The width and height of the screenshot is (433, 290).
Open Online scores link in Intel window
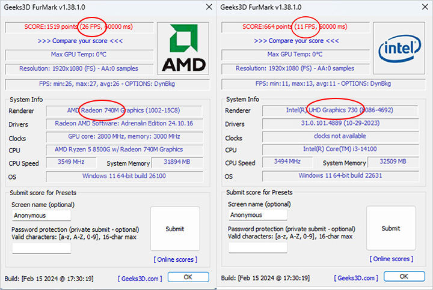pos(392,259)
